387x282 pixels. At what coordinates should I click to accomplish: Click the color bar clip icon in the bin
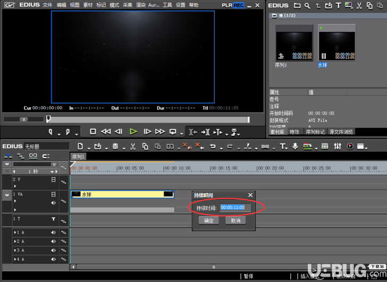(x=349, y=5)
